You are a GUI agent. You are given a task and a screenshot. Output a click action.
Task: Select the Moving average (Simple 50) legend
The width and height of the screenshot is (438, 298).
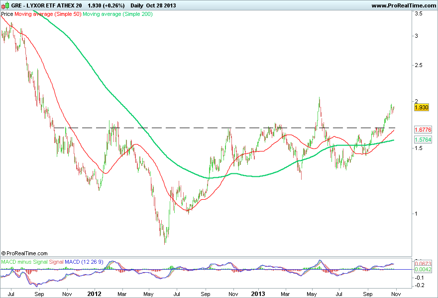[48, 14]
